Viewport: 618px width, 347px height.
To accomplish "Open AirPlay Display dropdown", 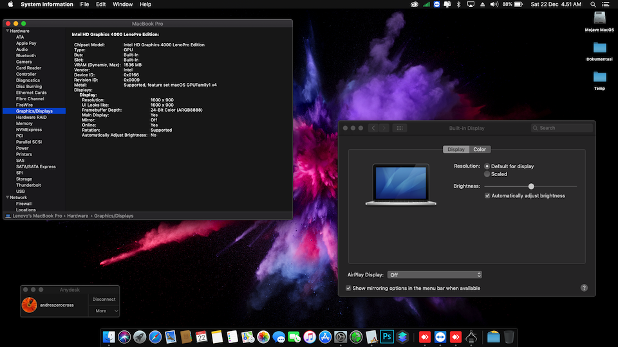I will coord(435,274).
